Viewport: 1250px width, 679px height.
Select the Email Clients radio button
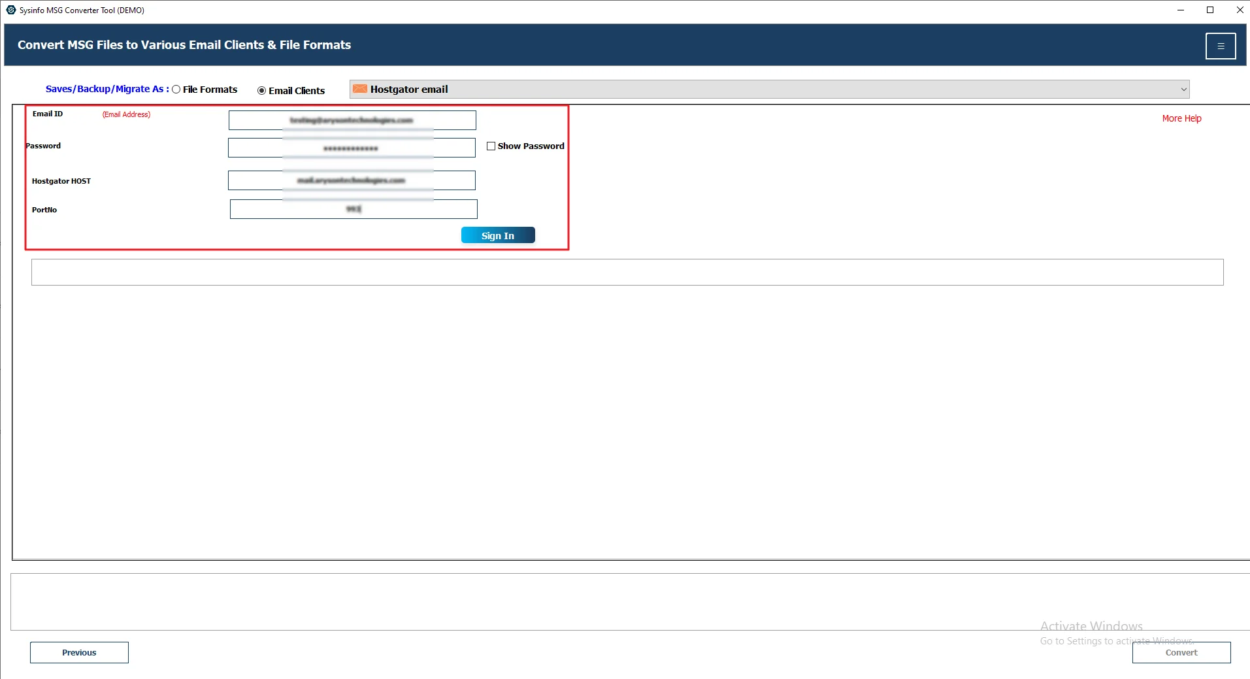261,90
